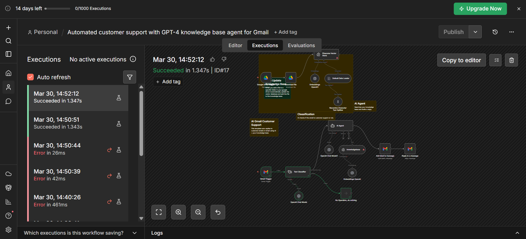Click the Copy to editor button
This screenshot has width=526, height=239.
tap(461, 60)
